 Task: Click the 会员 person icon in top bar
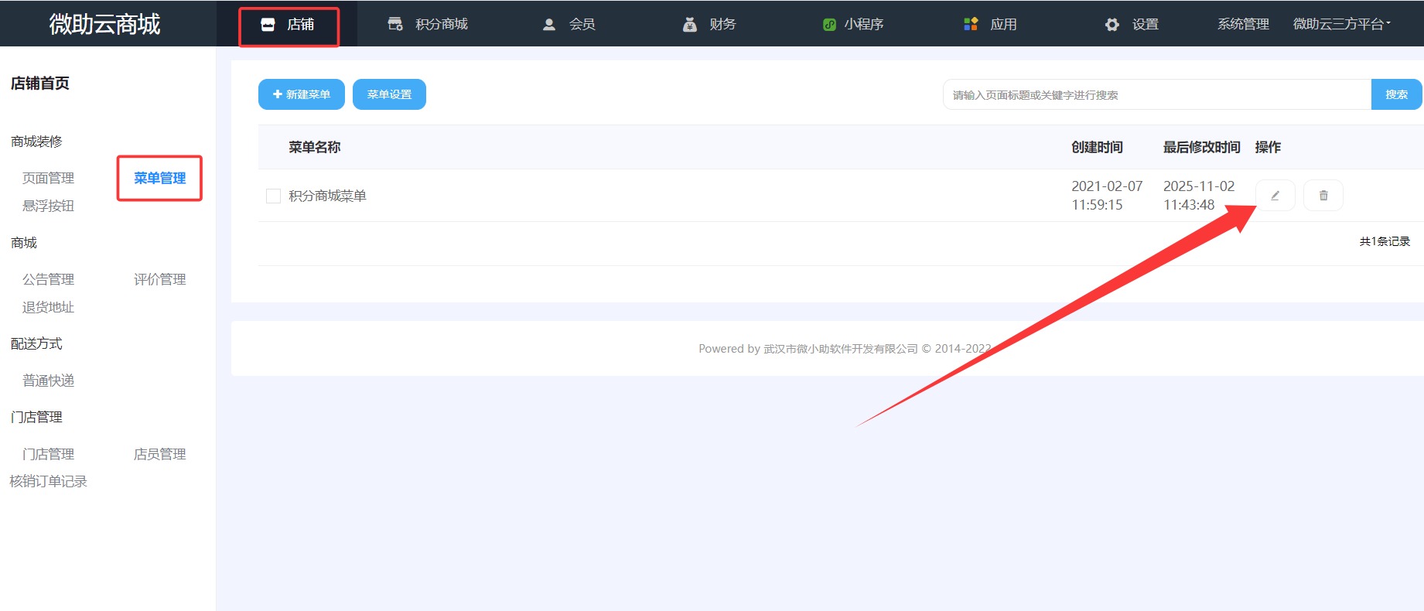pos(549,25)
